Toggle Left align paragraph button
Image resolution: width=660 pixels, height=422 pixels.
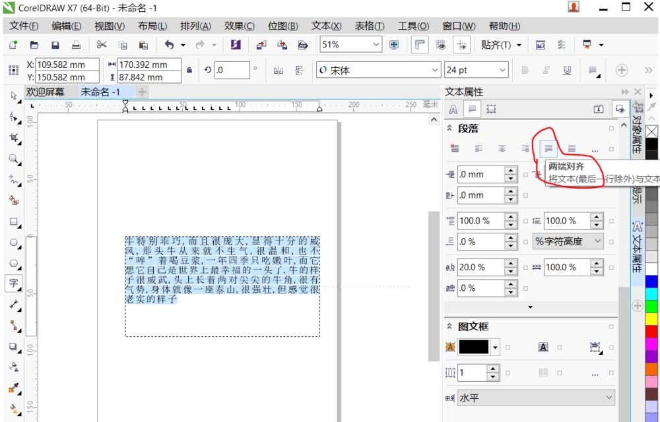click(x=478, y=148)
